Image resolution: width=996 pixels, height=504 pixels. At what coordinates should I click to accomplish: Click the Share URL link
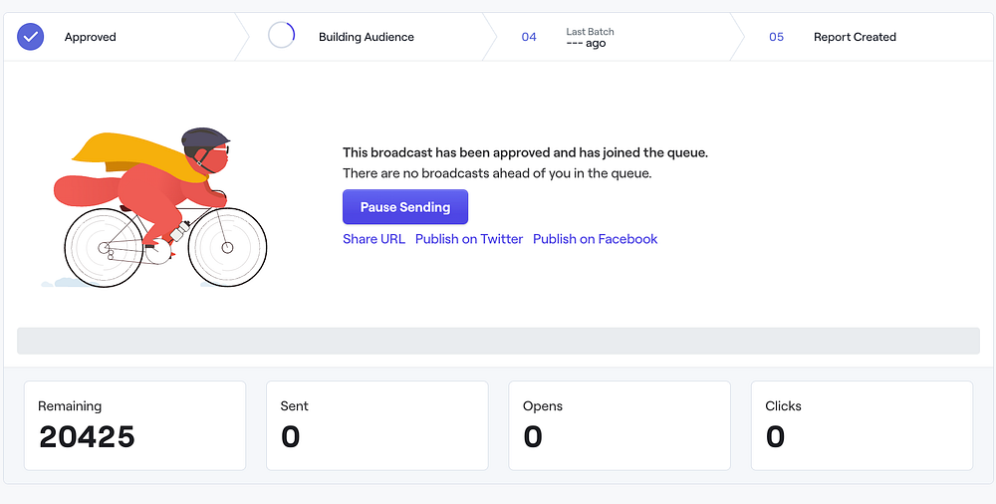373,239
